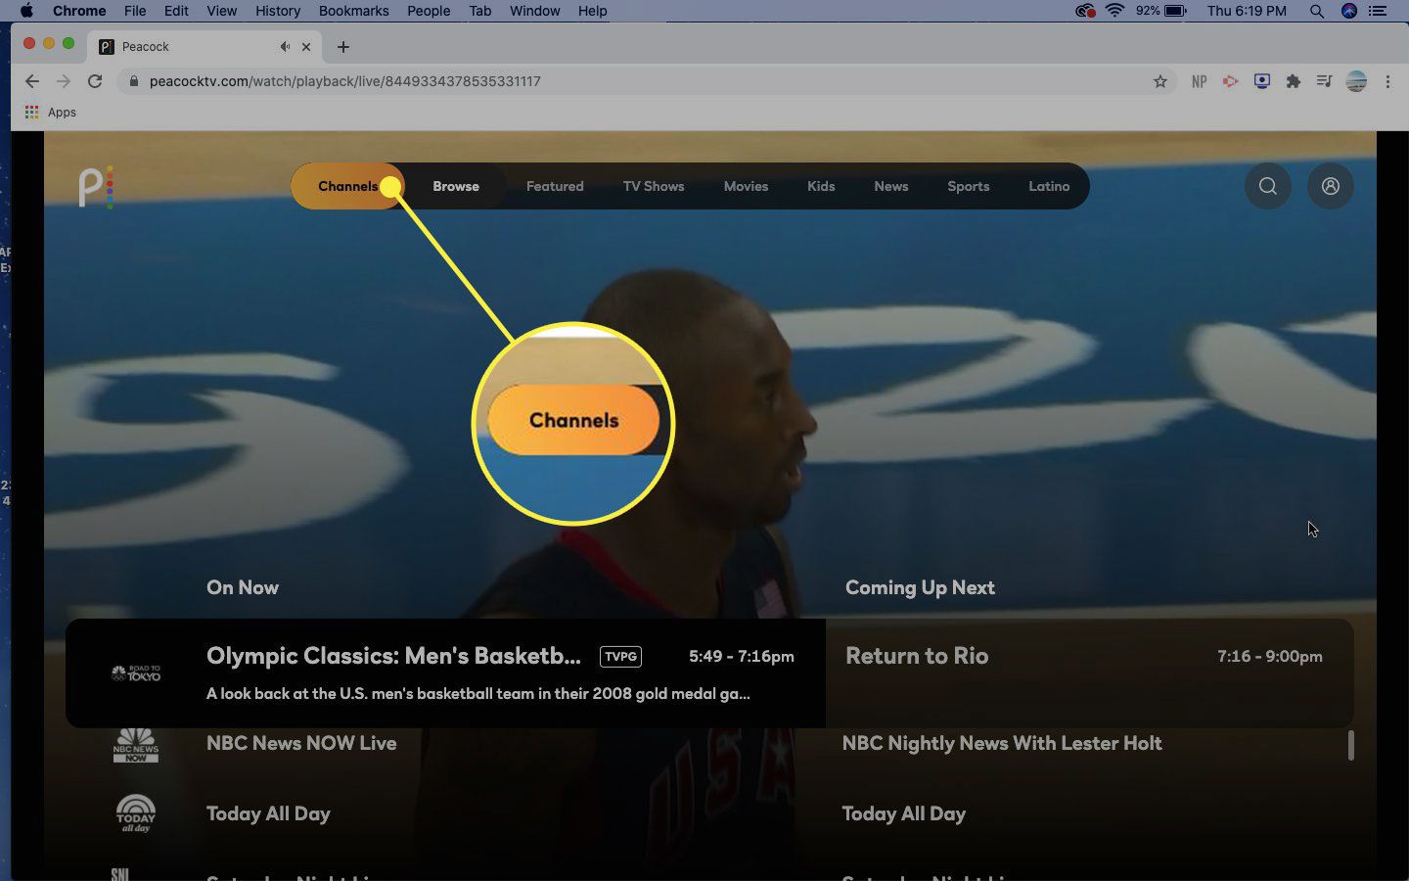The height and width of the screenshot is (881, 1409).
Task: Open the Notification Center icon
Action: [x=1378, y=11]
